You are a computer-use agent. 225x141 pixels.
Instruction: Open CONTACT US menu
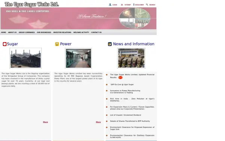point(96,32)
